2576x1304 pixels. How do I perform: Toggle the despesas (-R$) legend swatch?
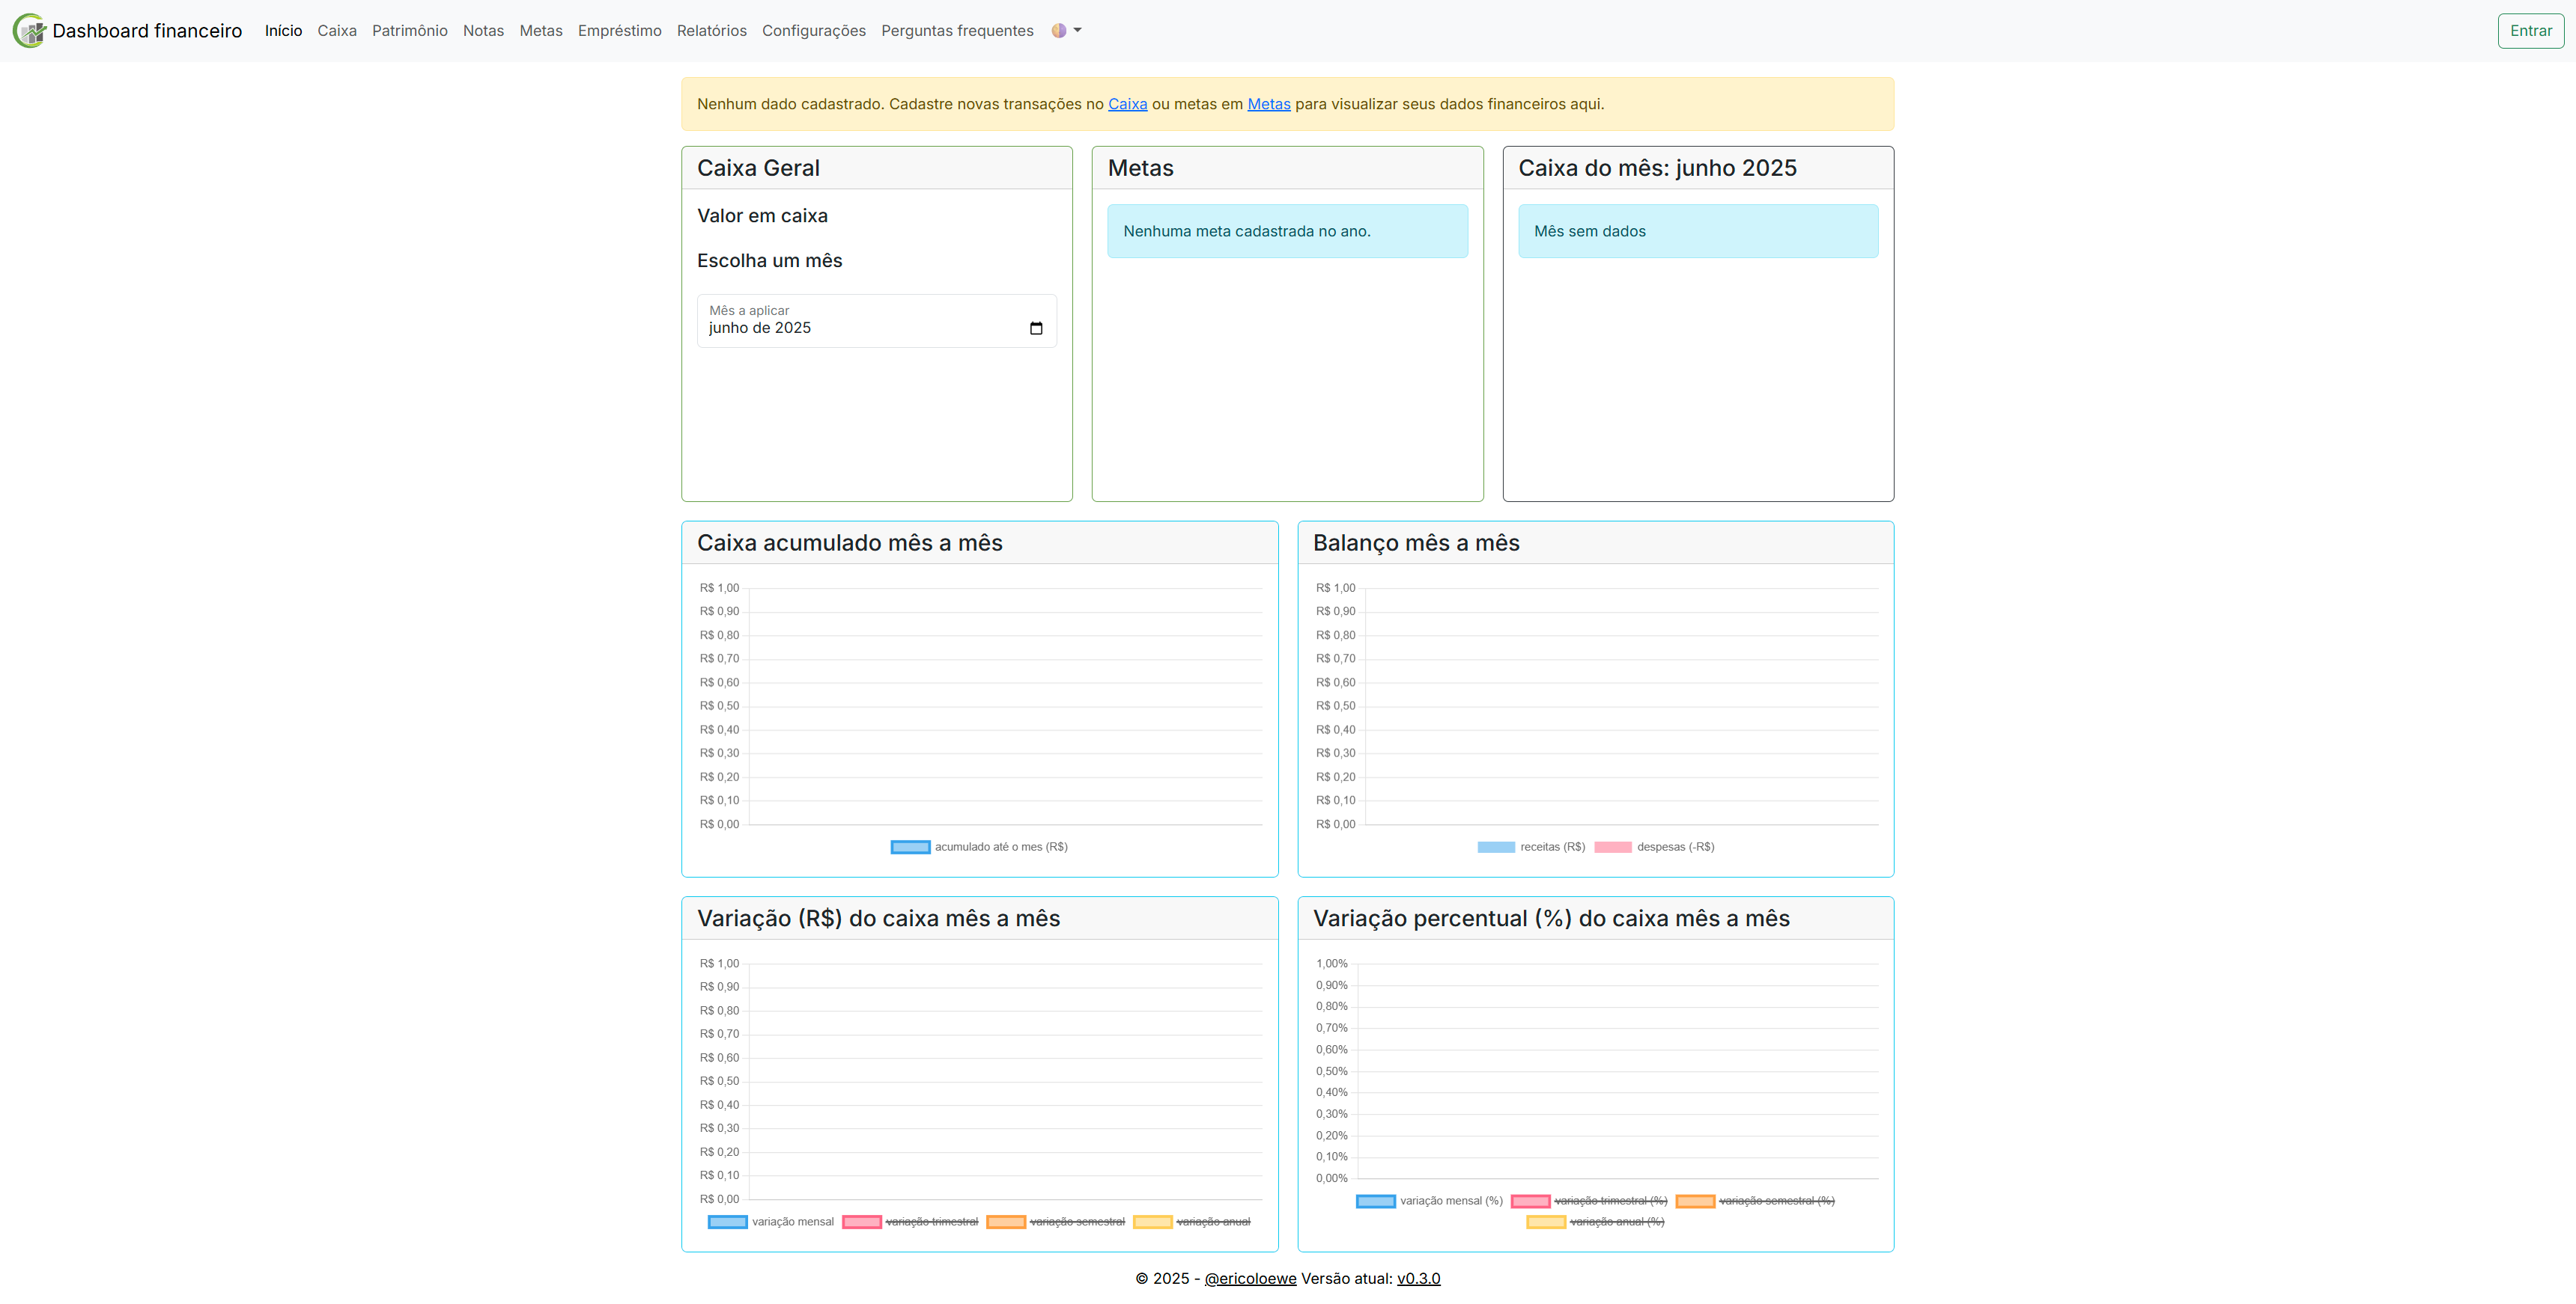1613,848
